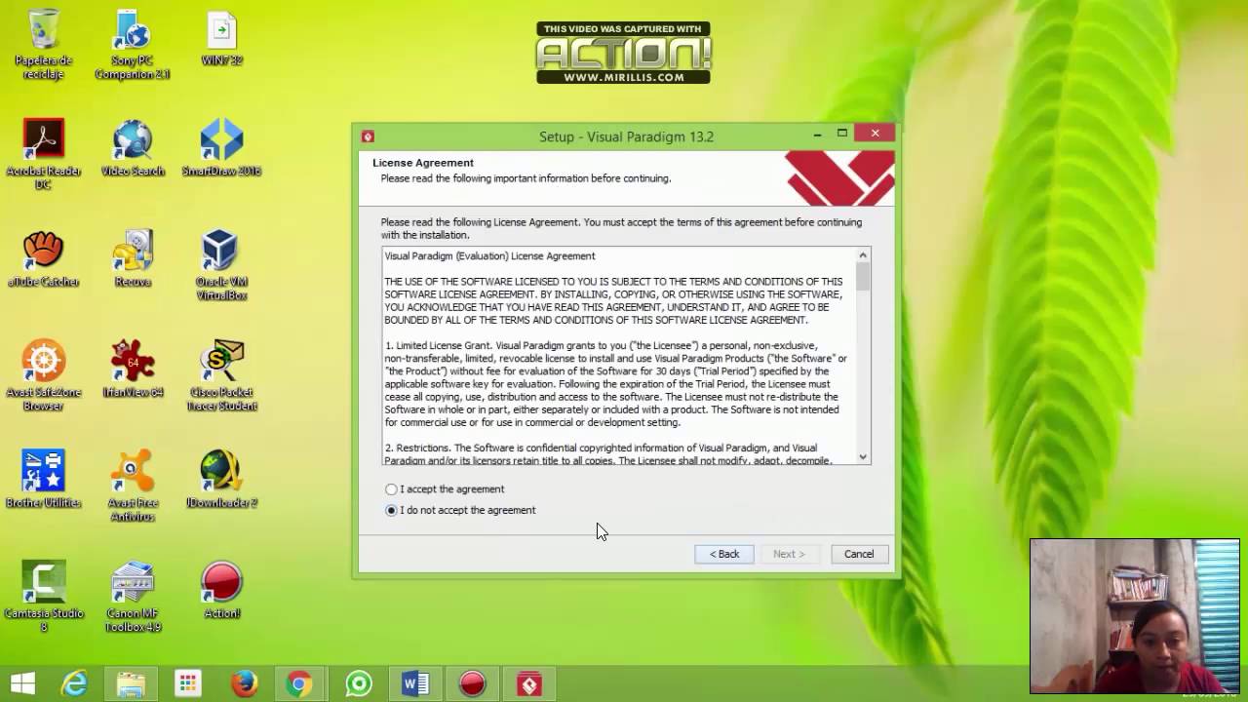Select Video Search desktop icon

[x=133, y=148]
